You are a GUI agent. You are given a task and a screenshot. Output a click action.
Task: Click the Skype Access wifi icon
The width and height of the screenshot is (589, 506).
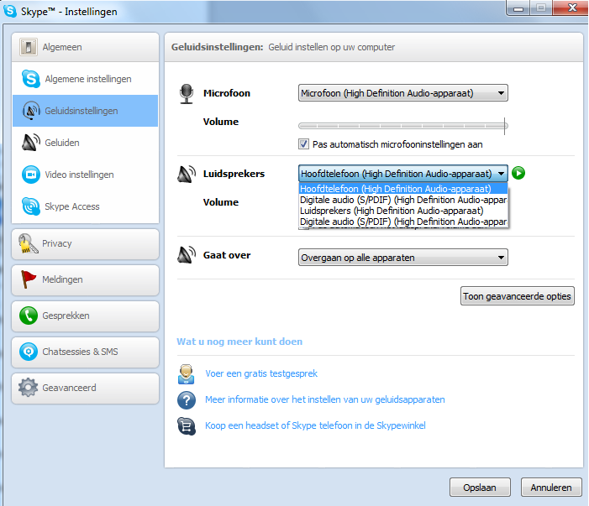pyautogui.click(x=31, y=206)
